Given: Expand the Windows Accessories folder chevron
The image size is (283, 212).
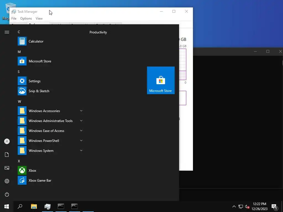Looking at the screenshot, I should pyautogui.click(x=81, y=111).
